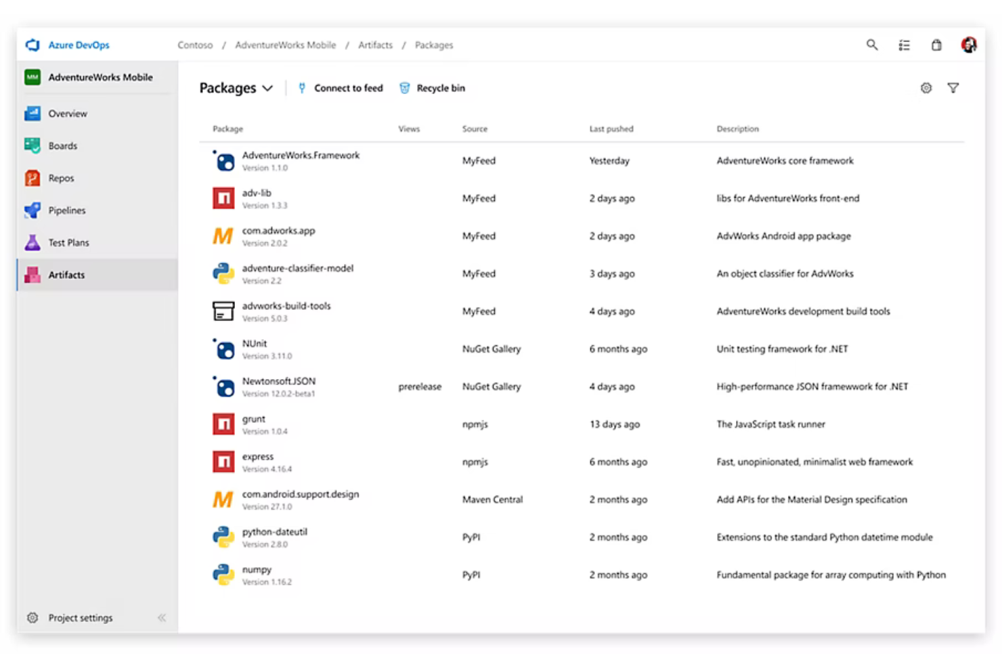1002x668 pixels.
Task: Open Test Plans in sidebar
Action: 97,242
